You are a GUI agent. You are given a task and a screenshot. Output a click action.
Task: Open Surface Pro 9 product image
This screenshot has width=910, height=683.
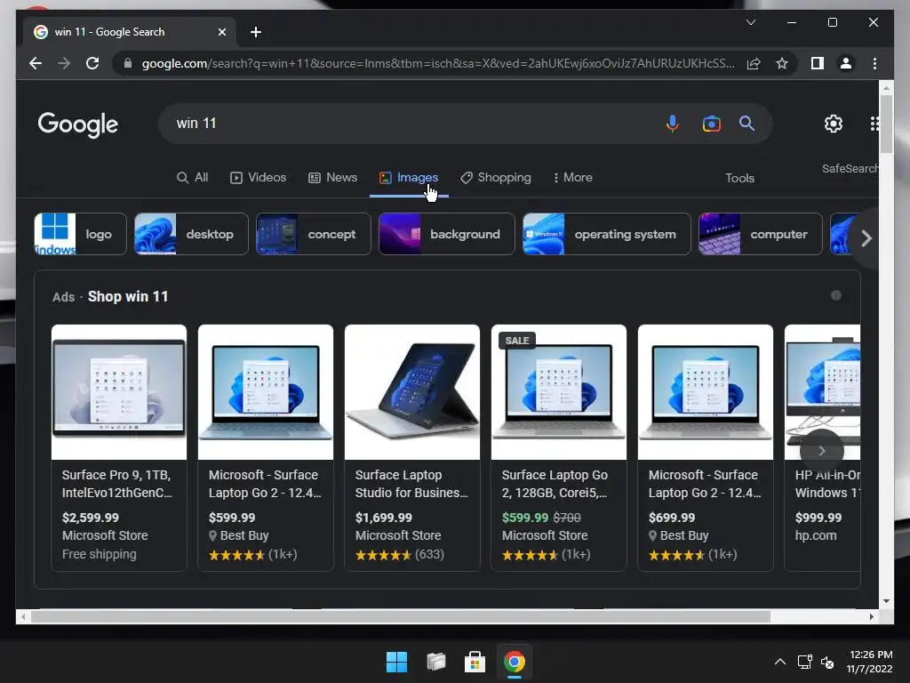pyautogui.click(x=119, y=392)
